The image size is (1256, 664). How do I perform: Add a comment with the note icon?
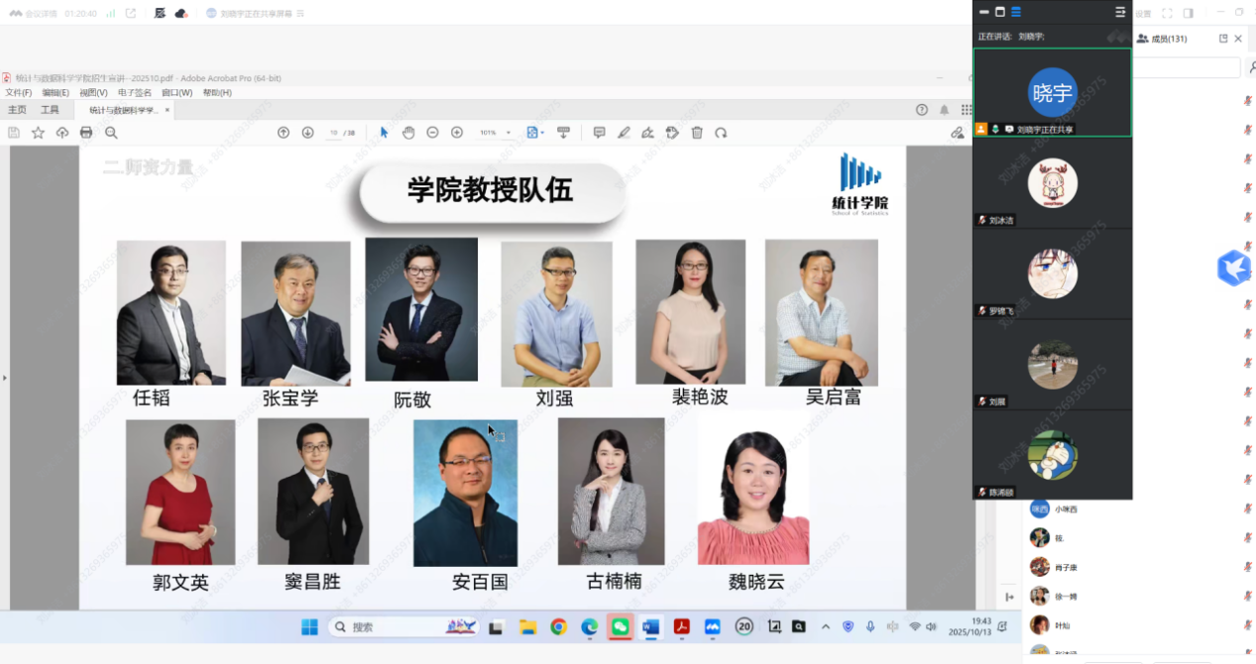[x=599, y=133]
